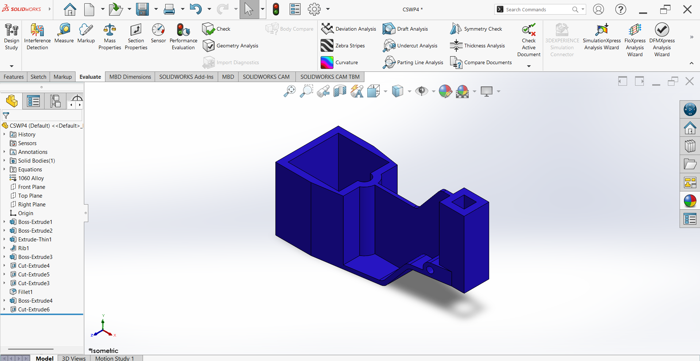
Task: Start Thickness Analysis
Action: [477, 46]
